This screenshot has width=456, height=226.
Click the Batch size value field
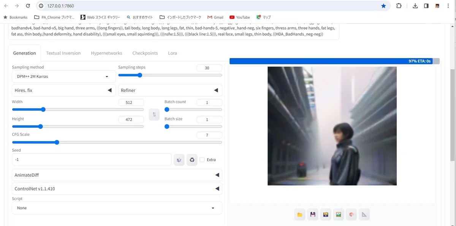tap(209, 119)
